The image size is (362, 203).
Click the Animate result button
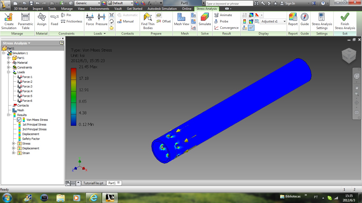[223, 15]
